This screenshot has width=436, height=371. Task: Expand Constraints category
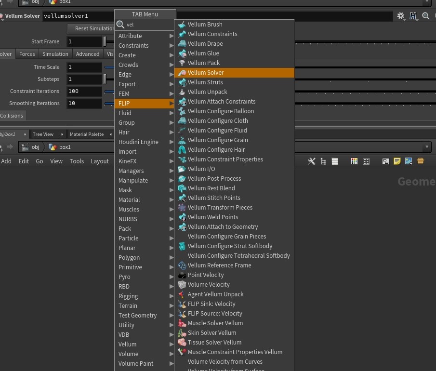pos(145,46)
